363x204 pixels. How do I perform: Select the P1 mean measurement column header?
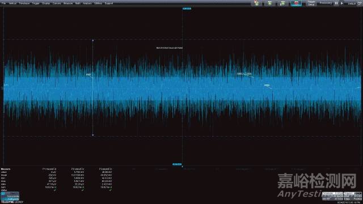[49, 169]
